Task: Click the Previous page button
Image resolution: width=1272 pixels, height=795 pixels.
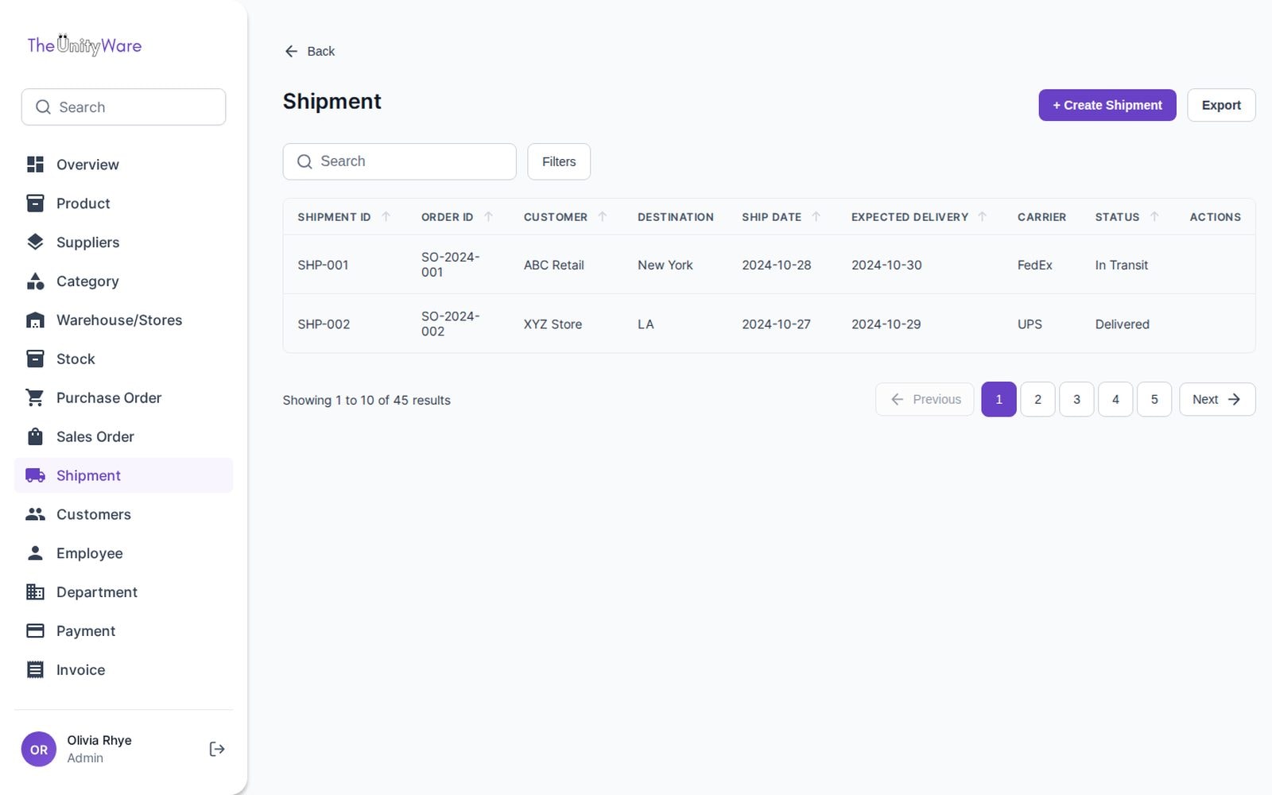Action: (925, 399)
